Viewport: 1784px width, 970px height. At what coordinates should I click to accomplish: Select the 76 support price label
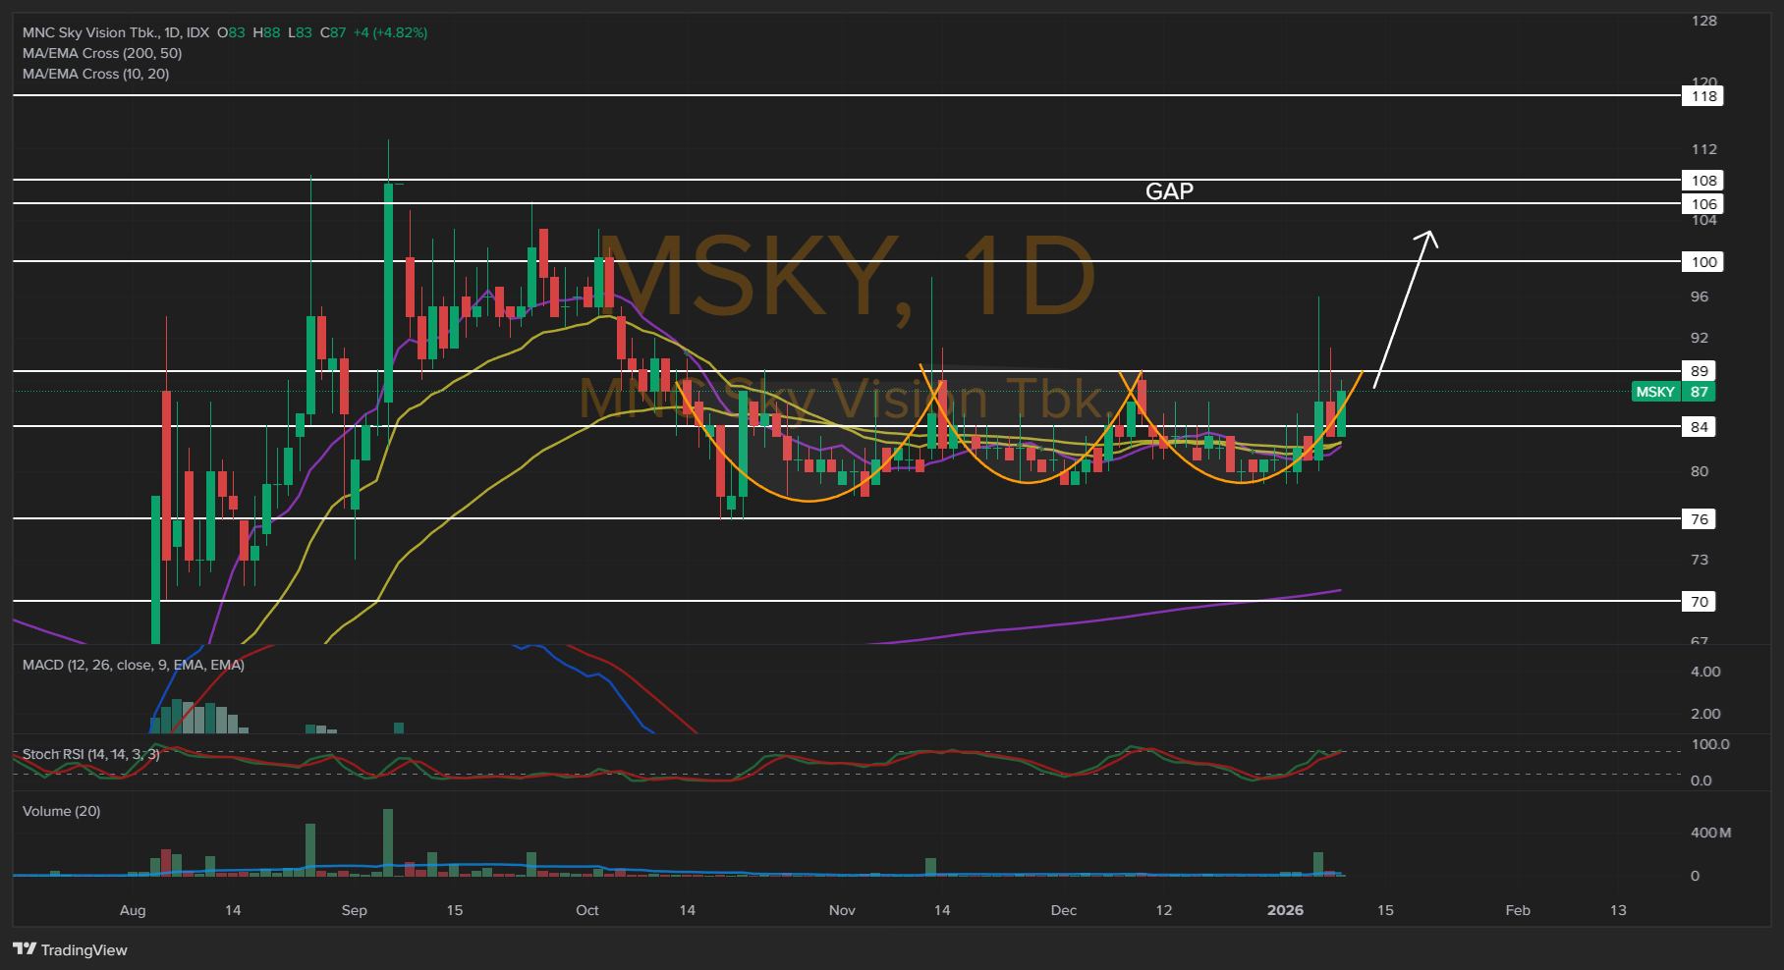click(1700, 519)
